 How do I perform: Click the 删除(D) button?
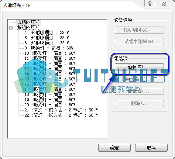pyautogui.click(x=139, y=103)
